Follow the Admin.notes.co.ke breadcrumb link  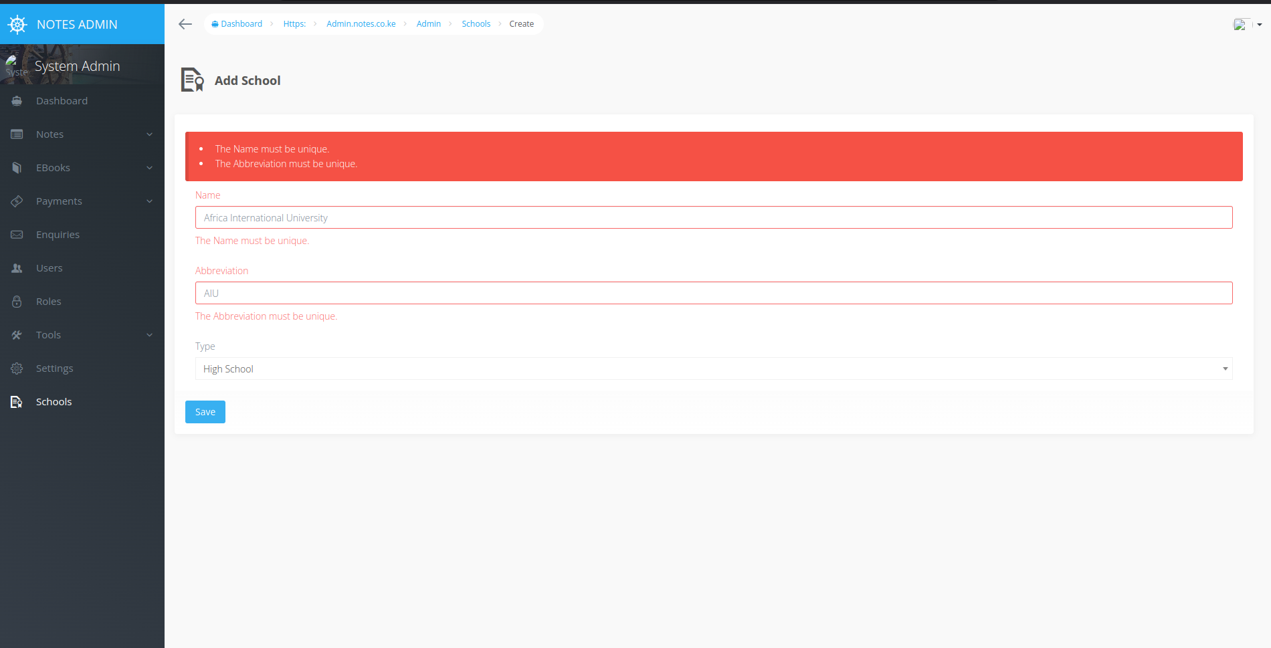(361, 23)
